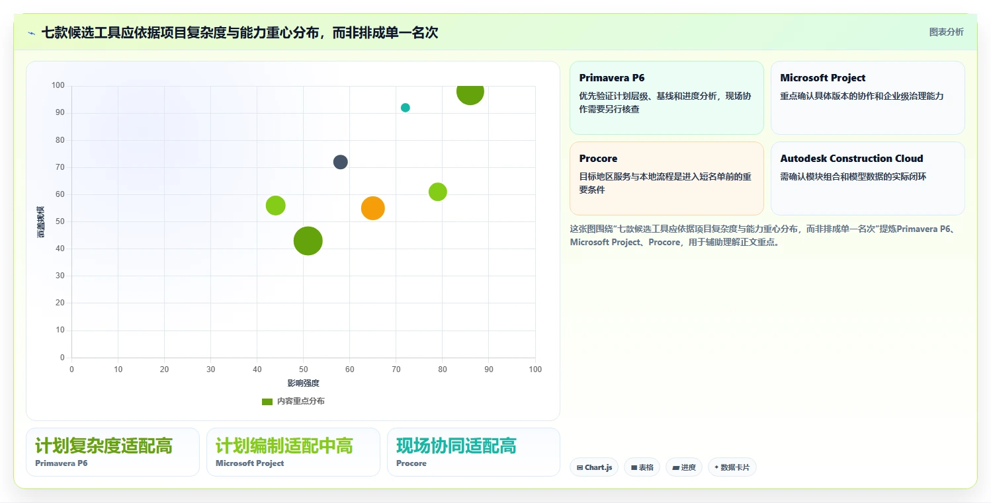Click the 表格 tag

click(x=642, y=467)
